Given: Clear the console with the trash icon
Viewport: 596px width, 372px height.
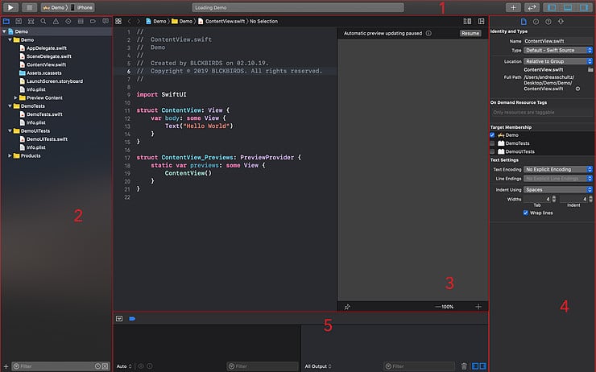Looking at the screenshot, I should 464,366.
